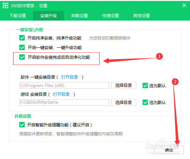
Task: Click the 升级设置 section heading
Action: click(23, 116)
